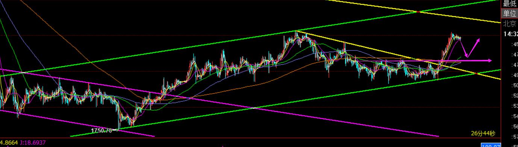Click the 单位 label in side panel
This screenshot has width=518, height=147.
coord(510,13)
